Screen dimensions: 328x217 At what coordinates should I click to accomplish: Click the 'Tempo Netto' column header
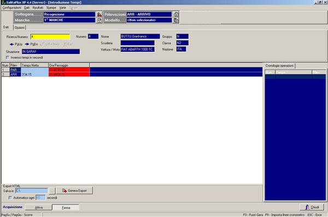[x=34, y=65]
